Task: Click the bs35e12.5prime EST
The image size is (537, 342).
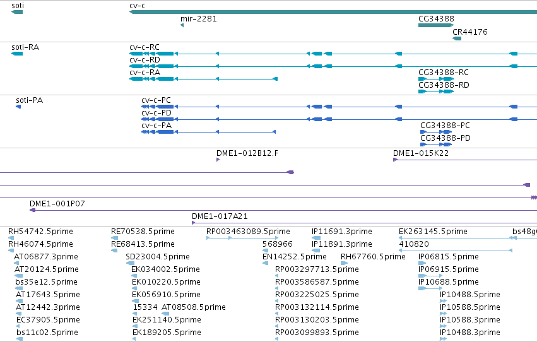Action: pos(19,288)
